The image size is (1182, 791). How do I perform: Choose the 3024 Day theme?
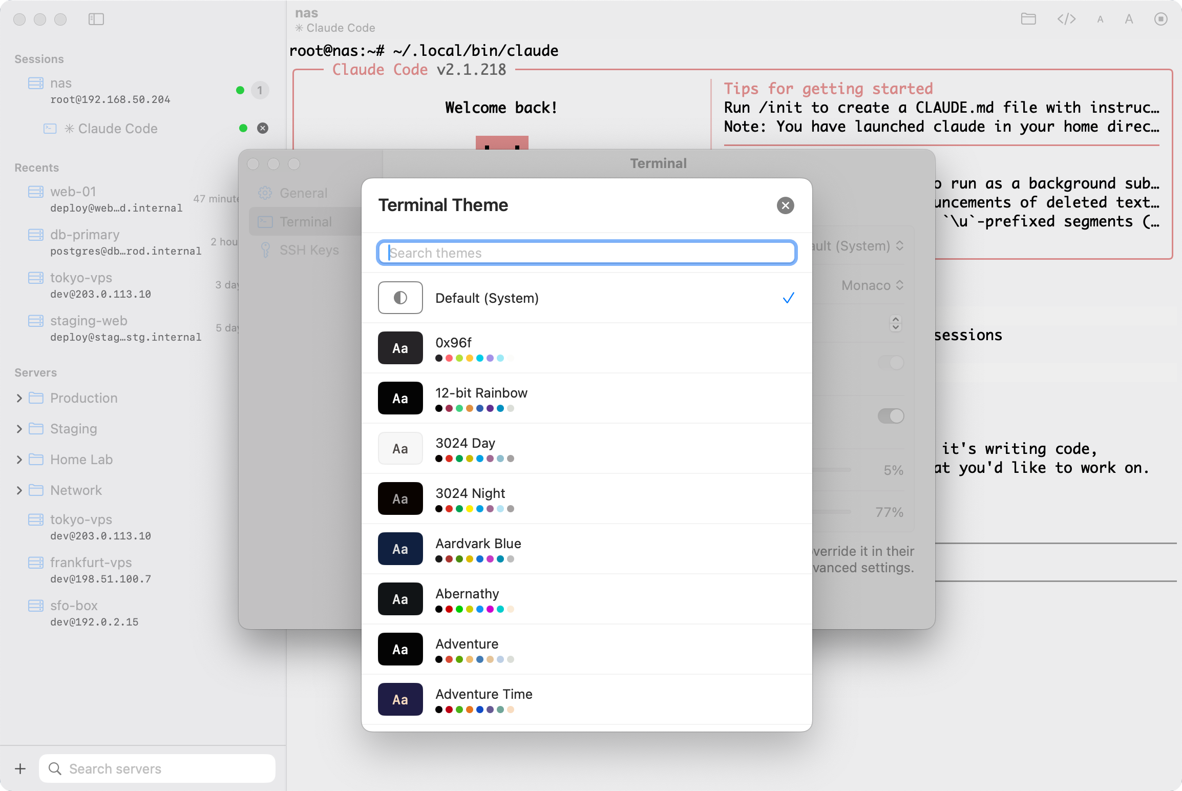click(x=587, y=448)
